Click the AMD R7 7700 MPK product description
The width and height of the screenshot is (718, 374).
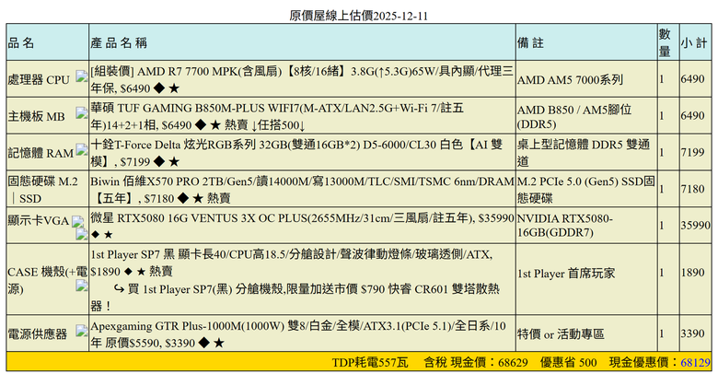[x=302, y=79]
